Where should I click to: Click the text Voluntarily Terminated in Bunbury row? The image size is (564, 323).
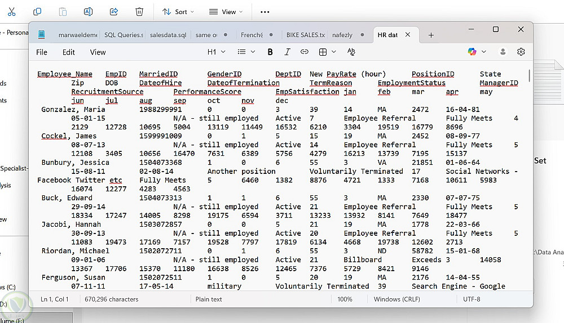(356, 172)
